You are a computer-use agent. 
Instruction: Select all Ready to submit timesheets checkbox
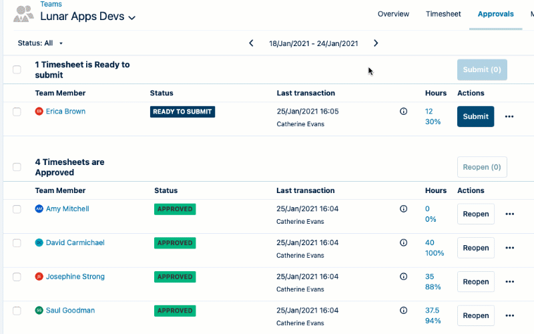(x=17, y=69)
